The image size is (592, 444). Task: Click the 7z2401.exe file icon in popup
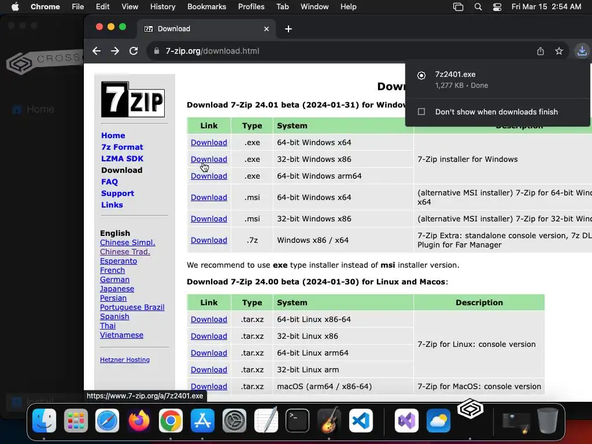click(421, 76)
